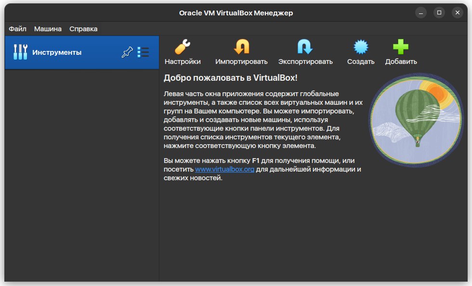Toggle the pin icon beside Инструменты
This screenshot has width=472, height=286.
click(x=127, y=52)
